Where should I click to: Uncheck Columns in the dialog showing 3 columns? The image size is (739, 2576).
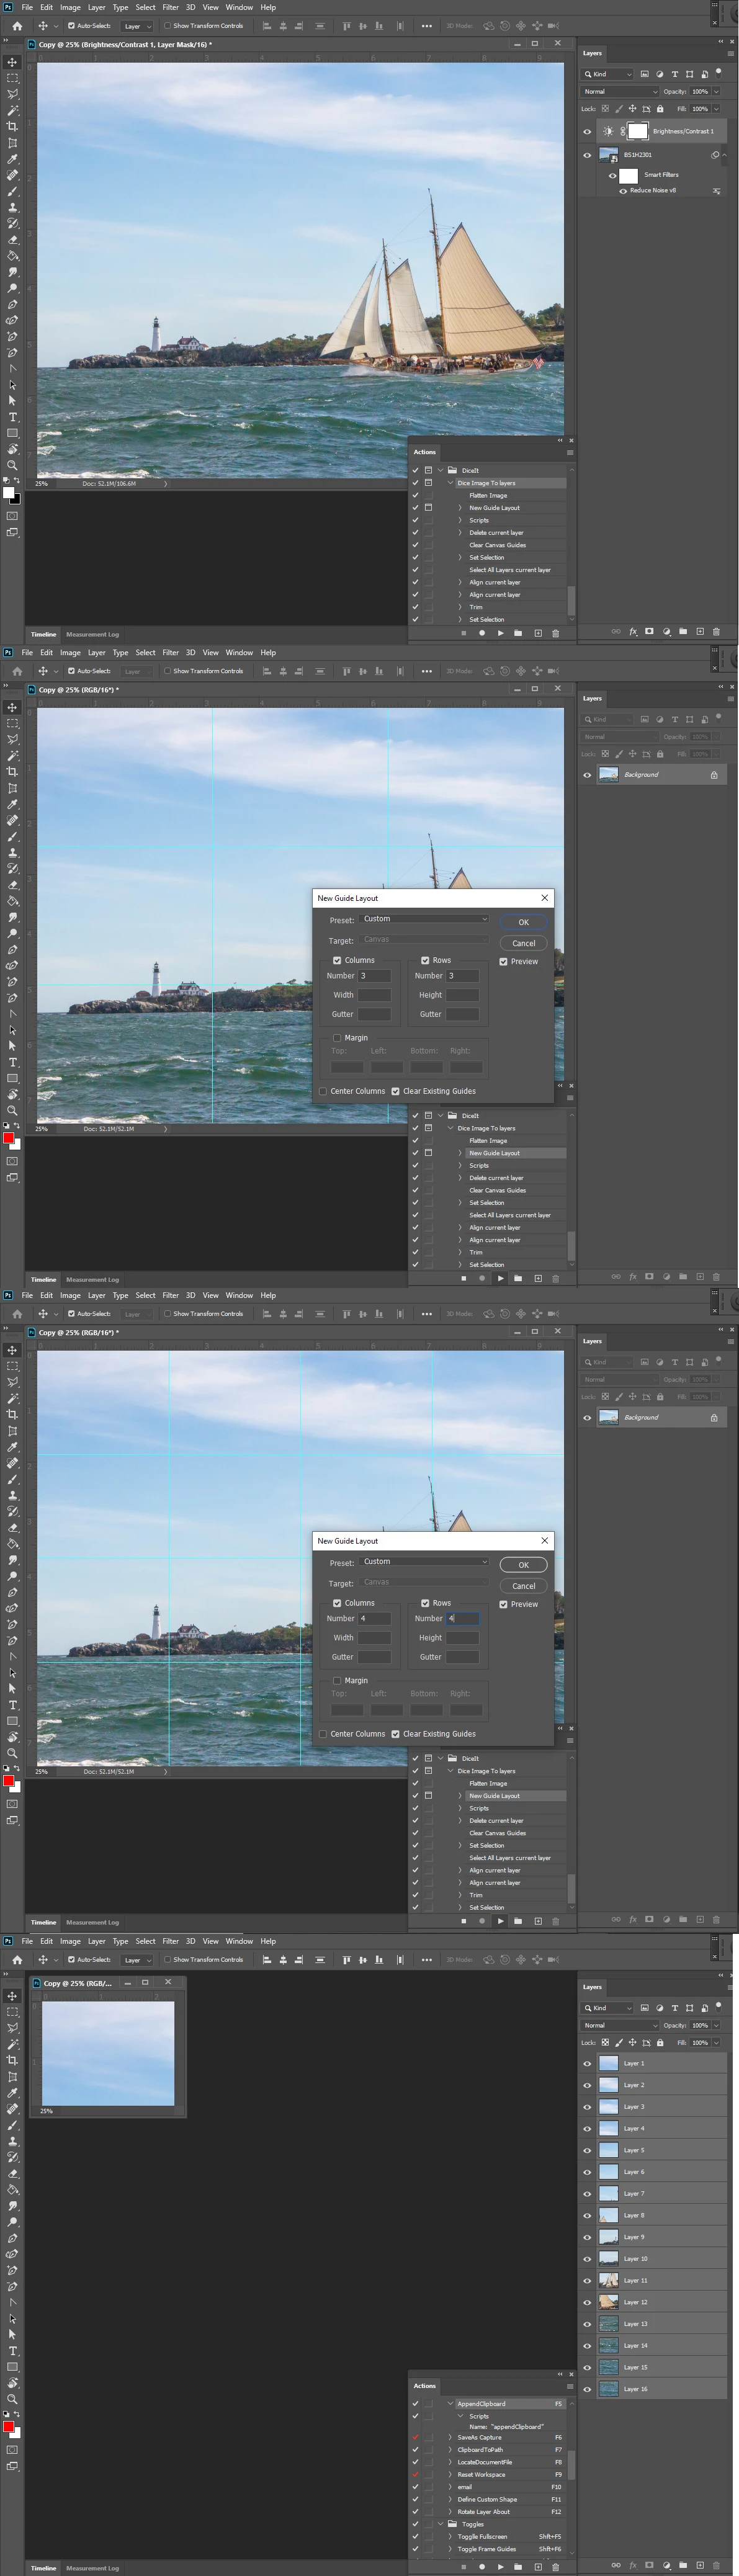tap(337, 960)
